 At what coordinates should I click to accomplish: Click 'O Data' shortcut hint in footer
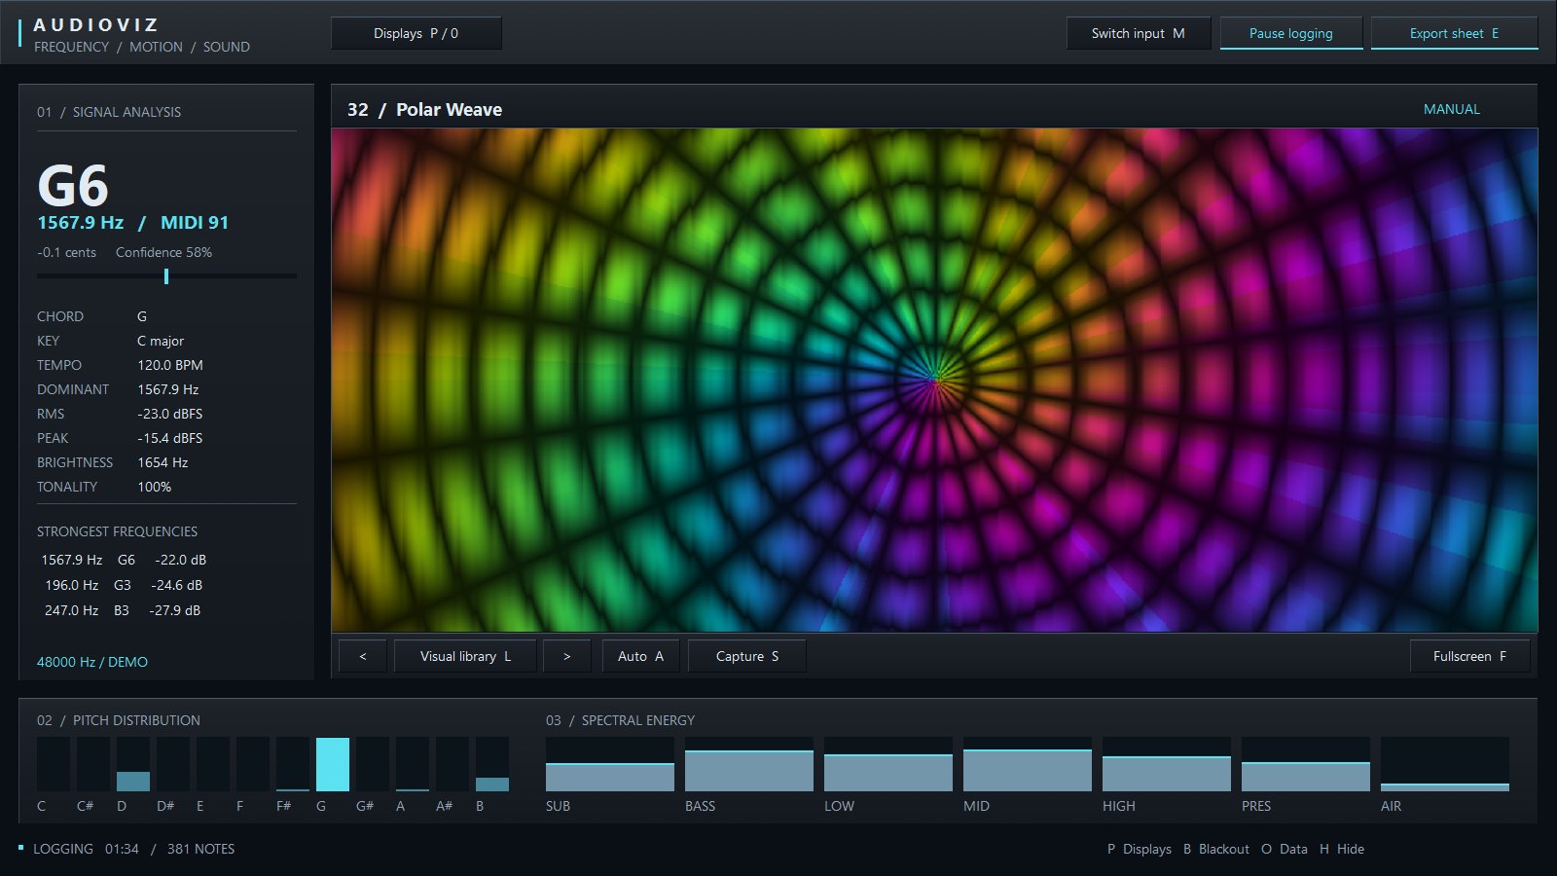tap(1285, 849)
